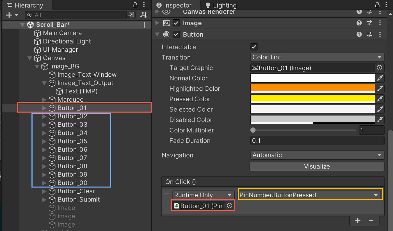Toggle the Button component enabled checkbox
393x231 pixels.
176,35
